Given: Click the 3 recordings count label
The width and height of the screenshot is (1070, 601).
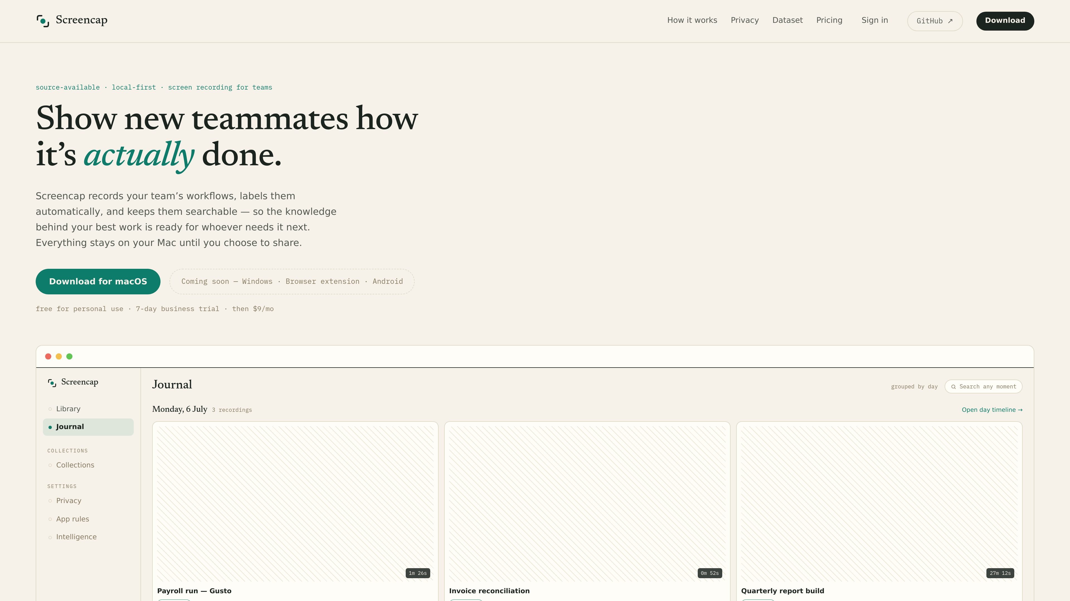Looking at the screenshot, I should pyautogui.click(x=232, y=410).
